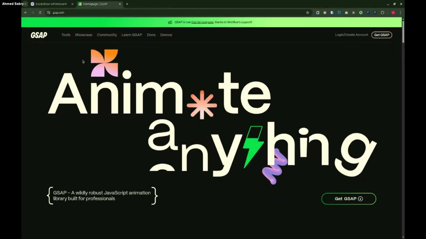426x239 pixels.
Task: Click the megaphone icon in the banner
Action: pyautogui.click(x=170, y=22)
